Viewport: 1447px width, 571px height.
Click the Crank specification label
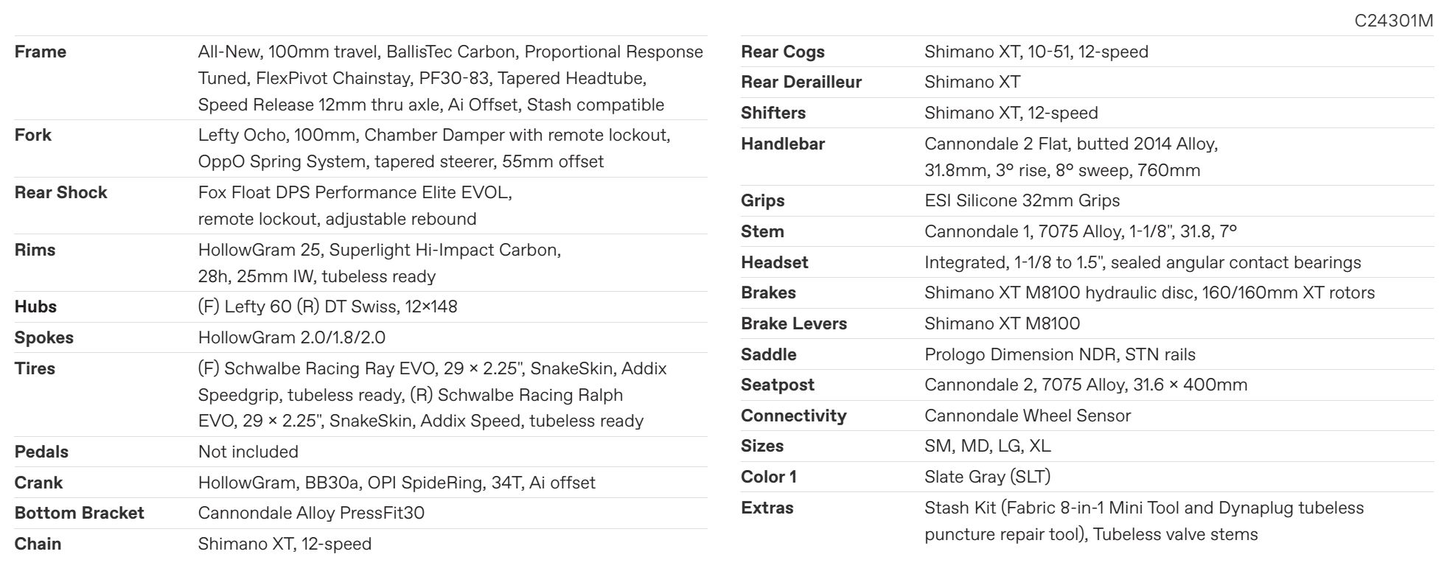[39, 483]
